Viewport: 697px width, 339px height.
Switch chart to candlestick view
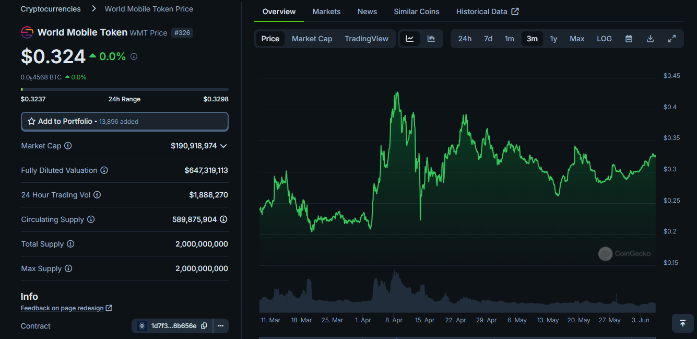tap(431, 38)
